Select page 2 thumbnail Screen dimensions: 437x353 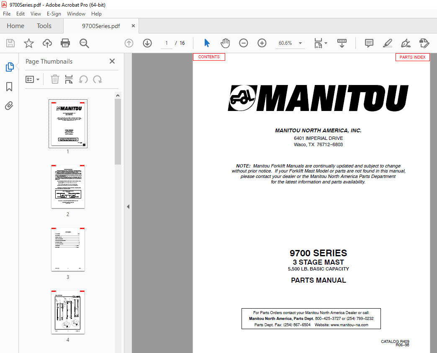pyautogui.click(x=68, y=186)
